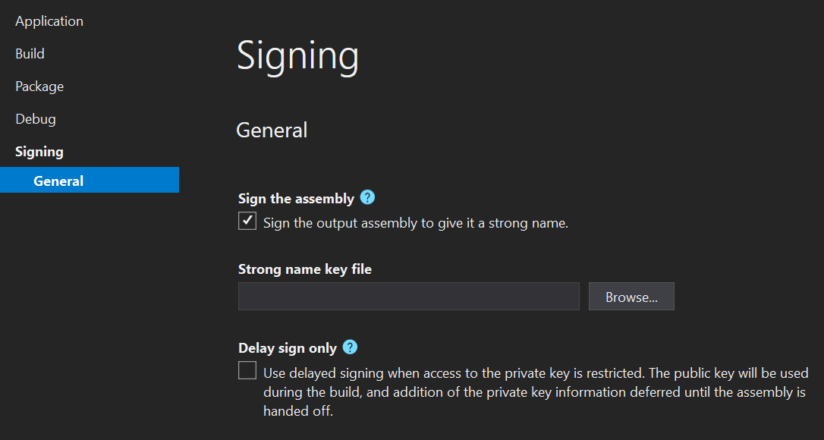Click the Signing entry in the sidebar
Viewport: 824px width, 440px height.
(x=39, y=151)
